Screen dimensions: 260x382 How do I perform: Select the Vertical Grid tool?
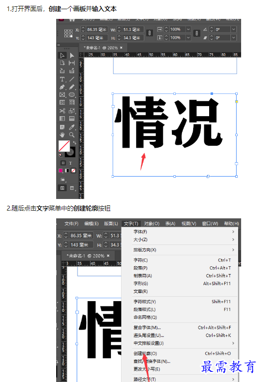pos(72,102)
